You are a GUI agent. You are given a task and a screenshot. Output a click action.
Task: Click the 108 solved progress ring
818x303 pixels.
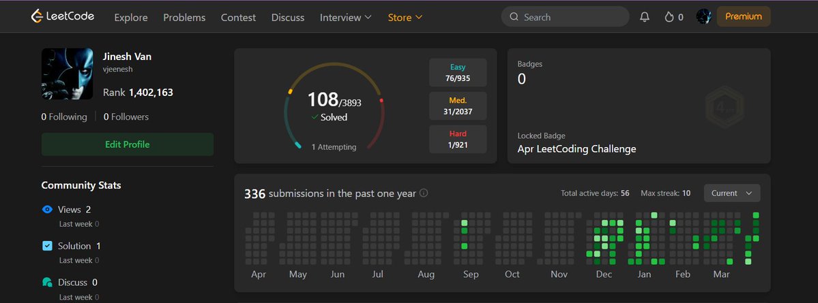click(334, 107)
